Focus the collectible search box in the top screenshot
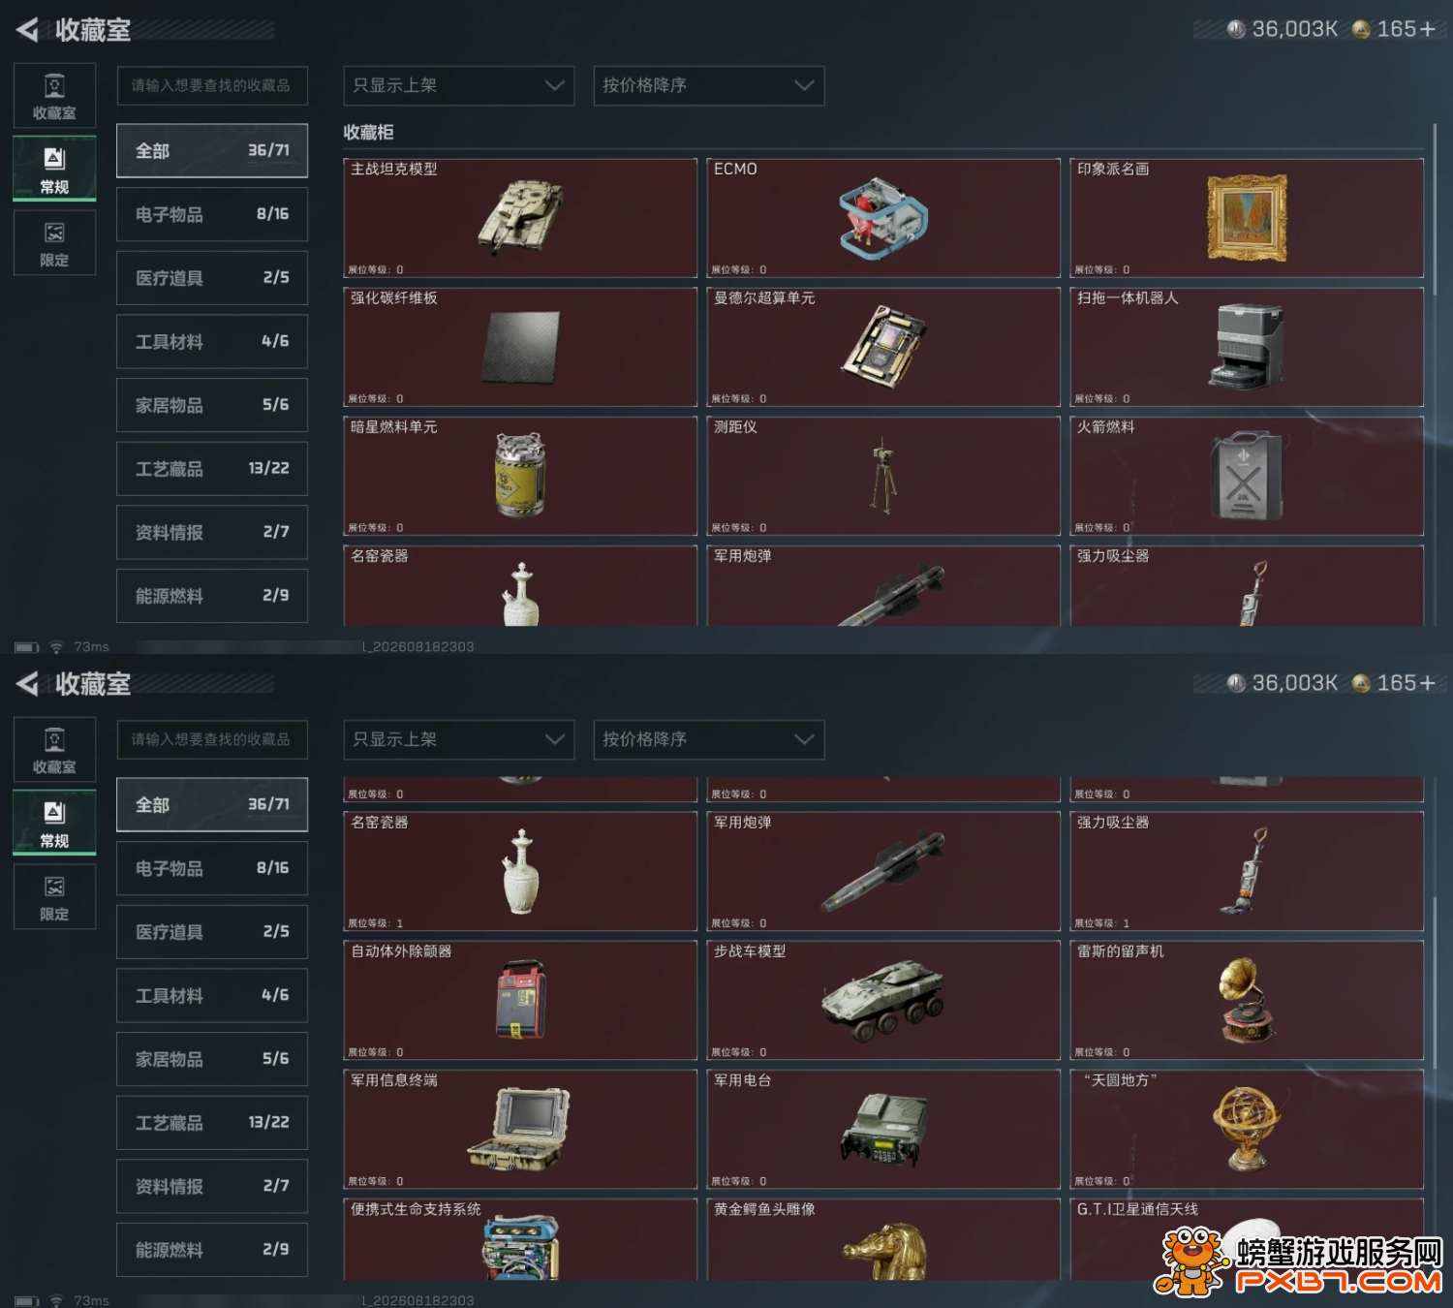 pyautogui.click(x=212, y=85)
